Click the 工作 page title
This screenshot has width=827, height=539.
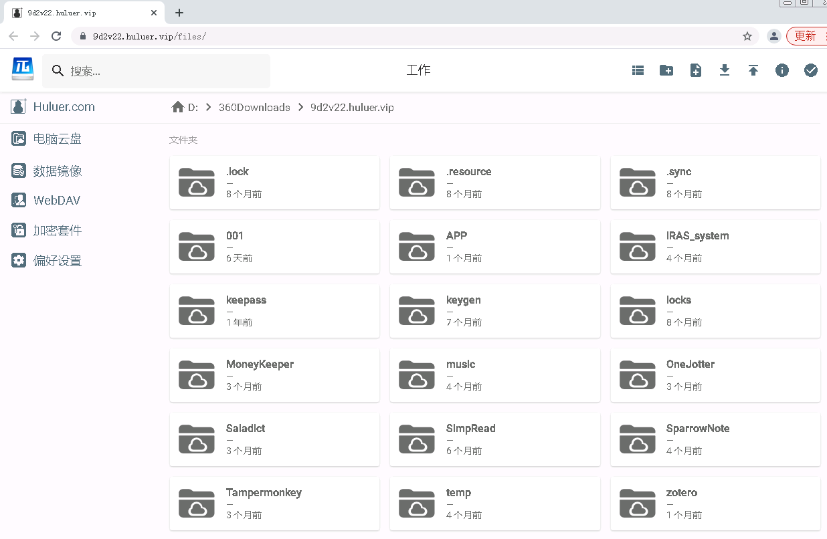coord(418,70)
